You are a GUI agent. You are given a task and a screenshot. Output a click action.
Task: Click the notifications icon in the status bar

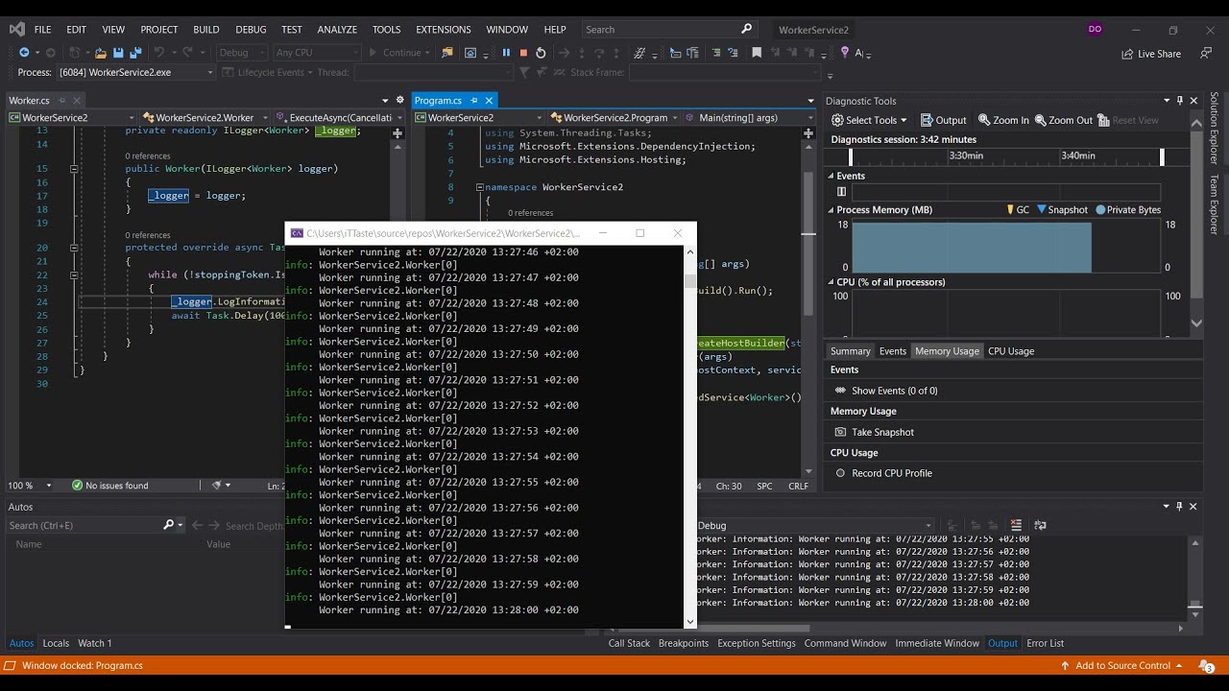tap(1207, 665)
